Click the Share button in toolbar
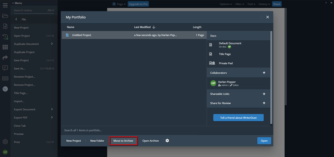The width and height of the screenshot is (334, 157). [277, 4]
